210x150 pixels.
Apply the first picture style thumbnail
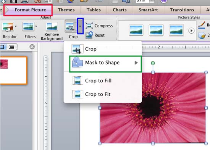(136, 30)
